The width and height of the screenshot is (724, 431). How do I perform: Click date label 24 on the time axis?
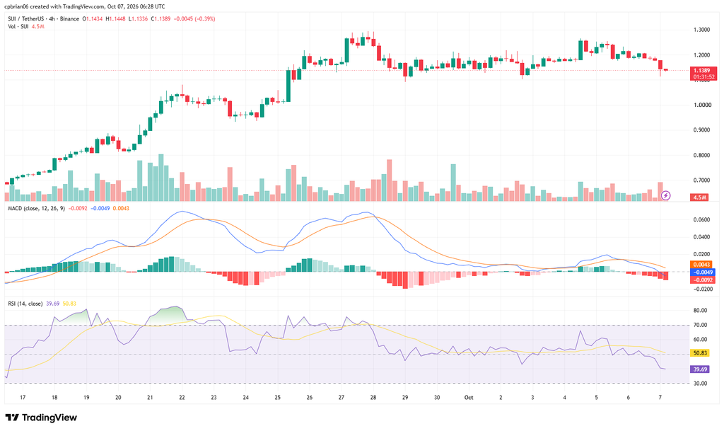pos(245,397)
